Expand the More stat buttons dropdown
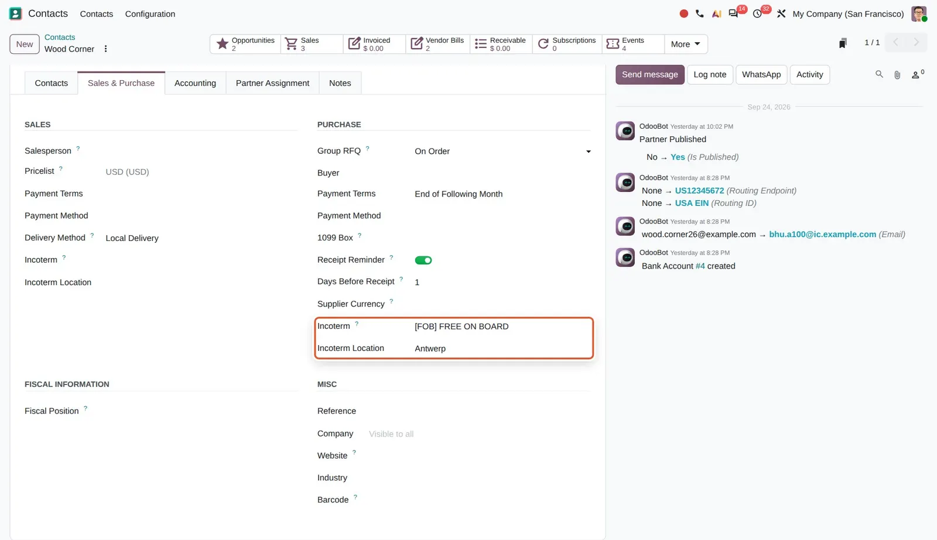Screen dimensions: 937x540 pos(686,44)
